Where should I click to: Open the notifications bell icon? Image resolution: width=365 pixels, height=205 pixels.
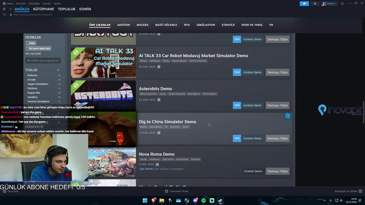[315, 3]
